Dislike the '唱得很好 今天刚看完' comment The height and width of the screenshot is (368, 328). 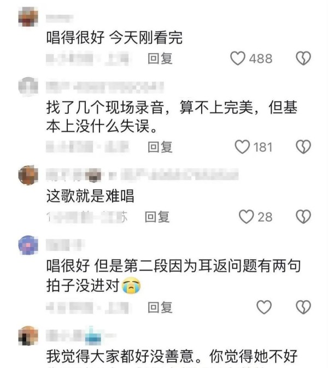point(303,58)
